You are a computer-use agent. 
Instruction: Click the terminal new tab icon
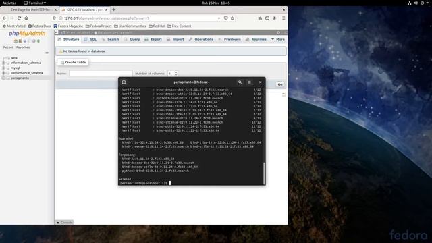124,82
